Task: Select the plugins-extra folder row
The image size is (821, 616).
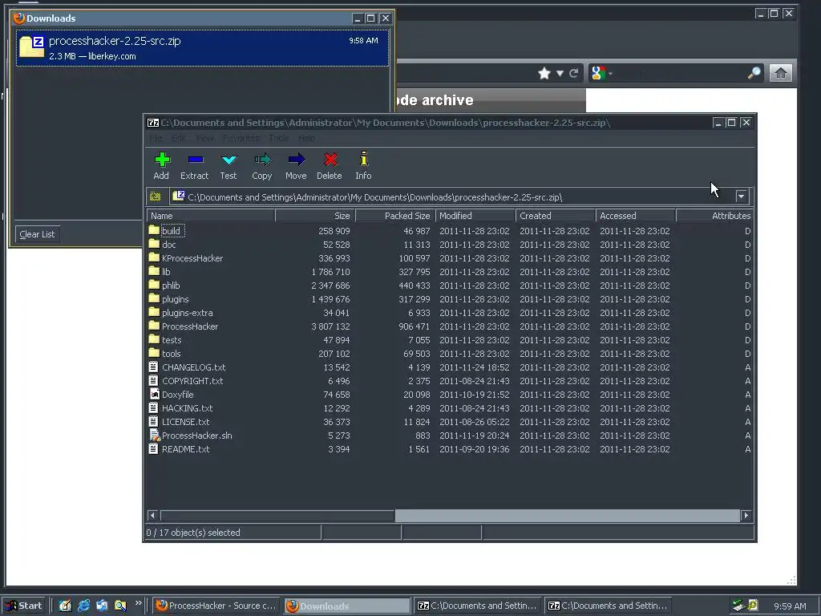Action: [x=450, y=312]
